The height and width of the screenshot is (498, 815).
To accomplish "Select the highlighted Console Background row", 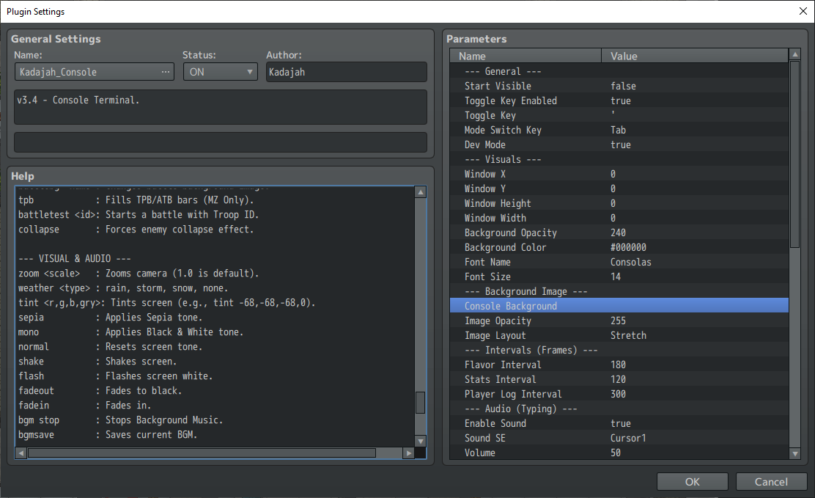I will pos(619,306).
